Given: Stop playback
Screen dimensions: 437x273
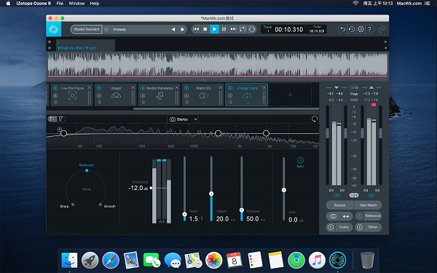Looking at the screenshot, I should (205, 29).
